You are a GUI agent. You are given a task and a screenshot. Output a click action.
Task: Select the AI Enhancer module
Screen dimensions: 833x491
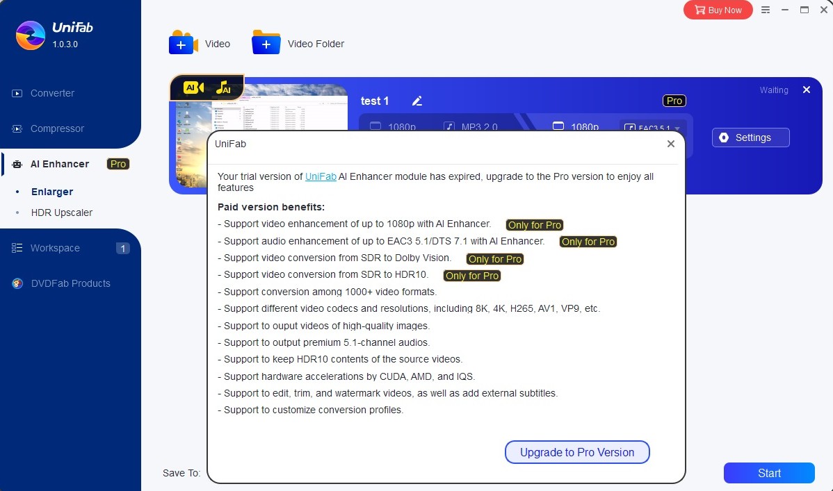(60, 164)
